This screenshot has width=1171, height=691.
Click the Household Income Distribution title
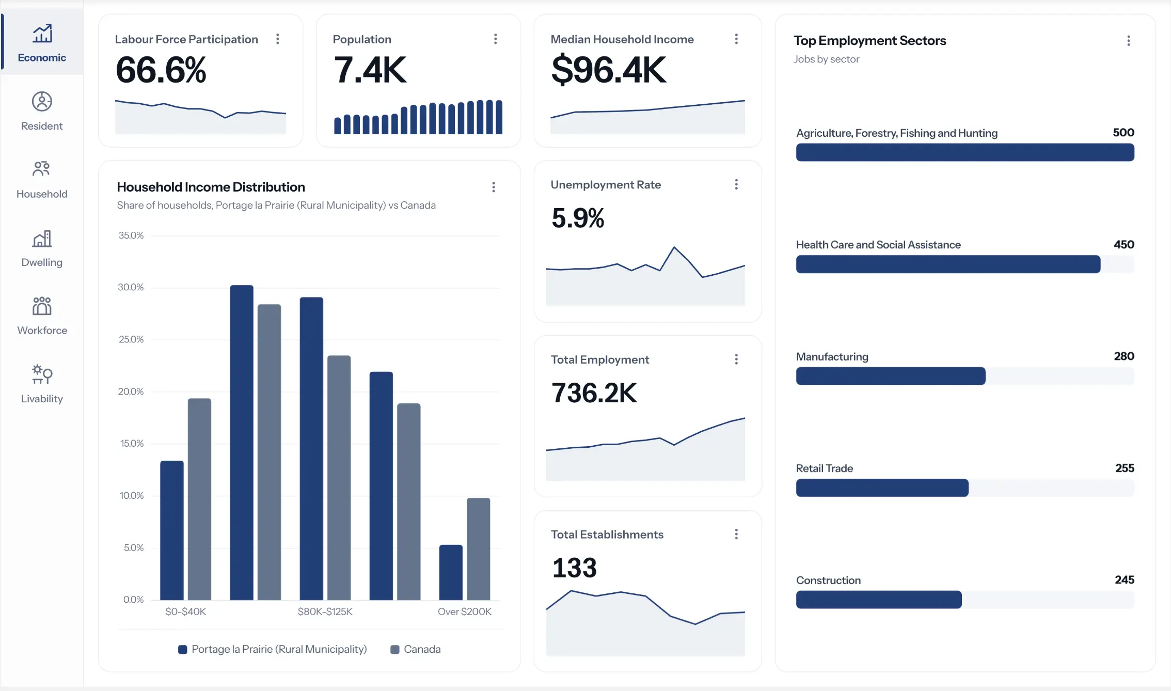click(211, 187)
